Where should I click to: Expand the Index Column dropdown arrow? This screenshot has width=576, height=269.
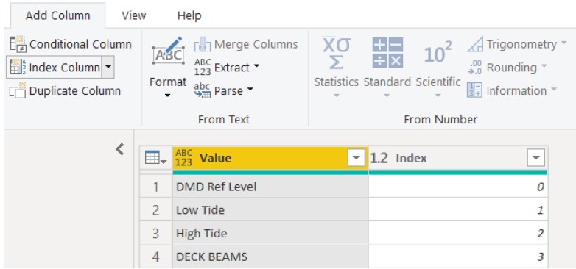[108, 68]
